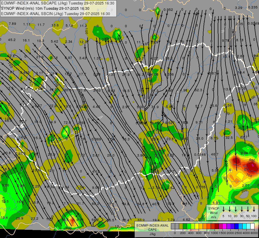This screenshot has height=238, width=259.
Task: Pick the pure blue swatch in CAPE legend
Action: pos(236,226)
